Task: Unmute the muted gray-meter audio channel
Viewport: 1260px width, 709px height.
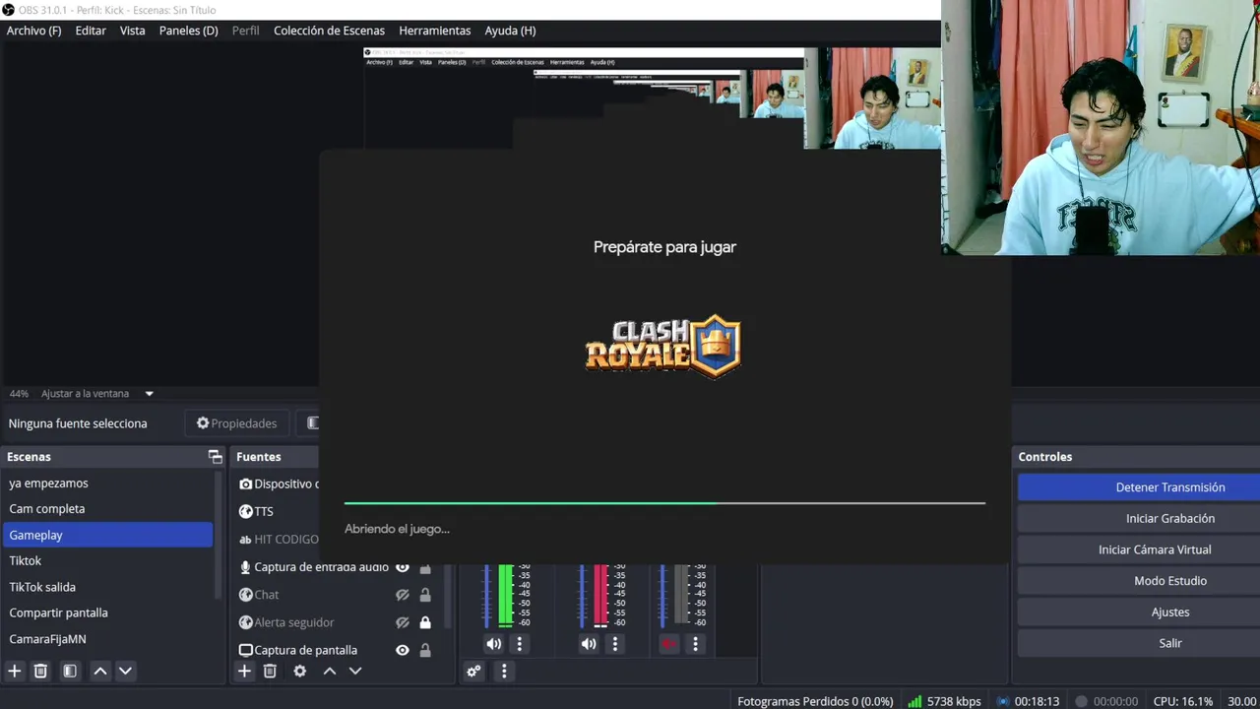Action: [668, 644]
